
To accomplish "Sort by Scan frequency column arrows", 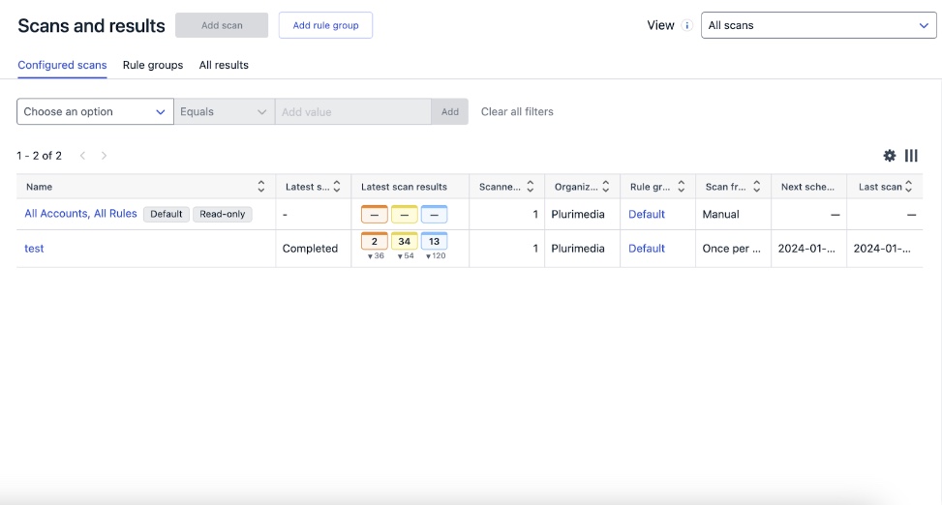I will point(756,187).
